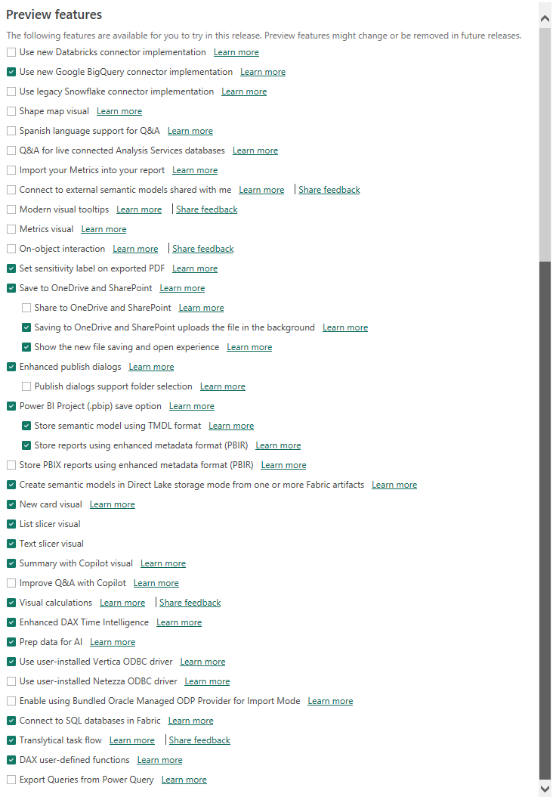Open Learn more for Direct Lake semantic models
Image resolution: width=556 pixels, height=797 pixels.
394,485
